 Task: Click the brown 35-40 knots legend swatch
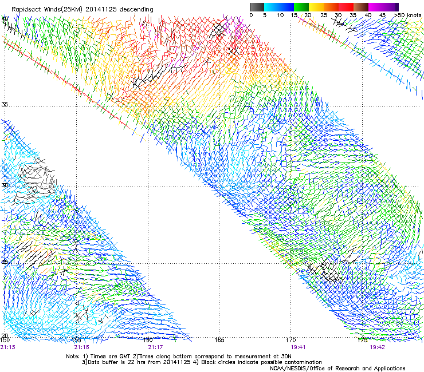(x=361, y=7)
